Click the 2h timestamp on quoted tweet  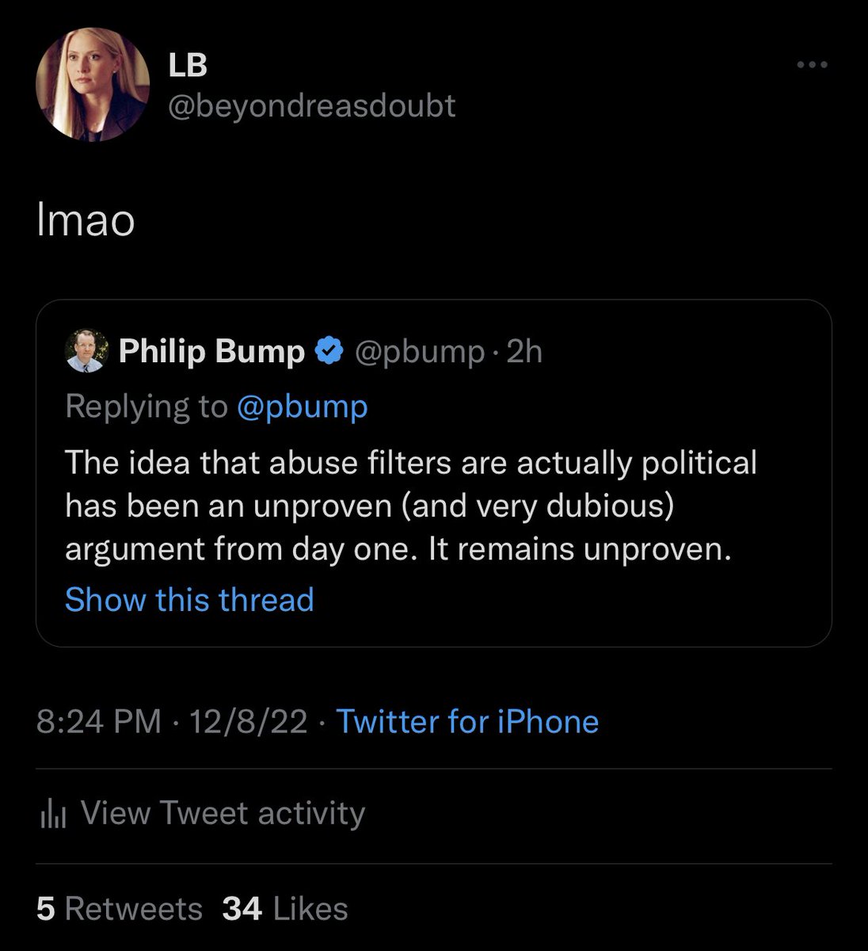pos(524,351)
